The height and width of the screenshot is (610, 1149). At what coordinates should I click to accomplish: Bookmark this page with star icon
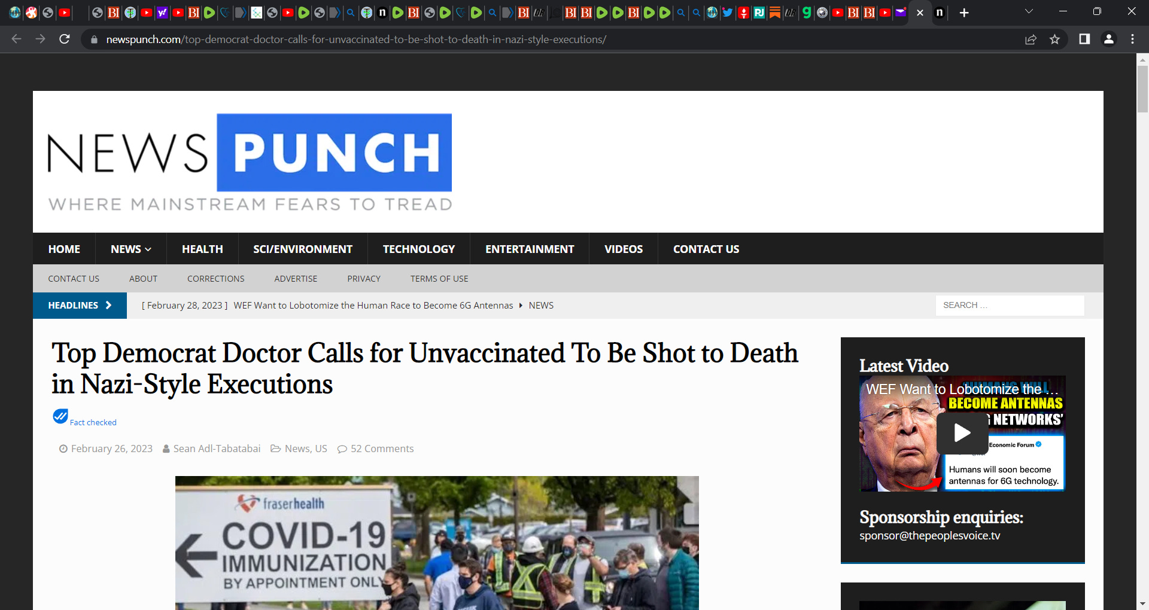[1054, 39]
